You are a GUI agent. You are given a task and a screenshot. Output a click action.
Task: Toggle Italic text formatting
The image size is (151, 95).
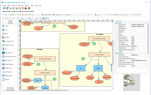[93, 15]
